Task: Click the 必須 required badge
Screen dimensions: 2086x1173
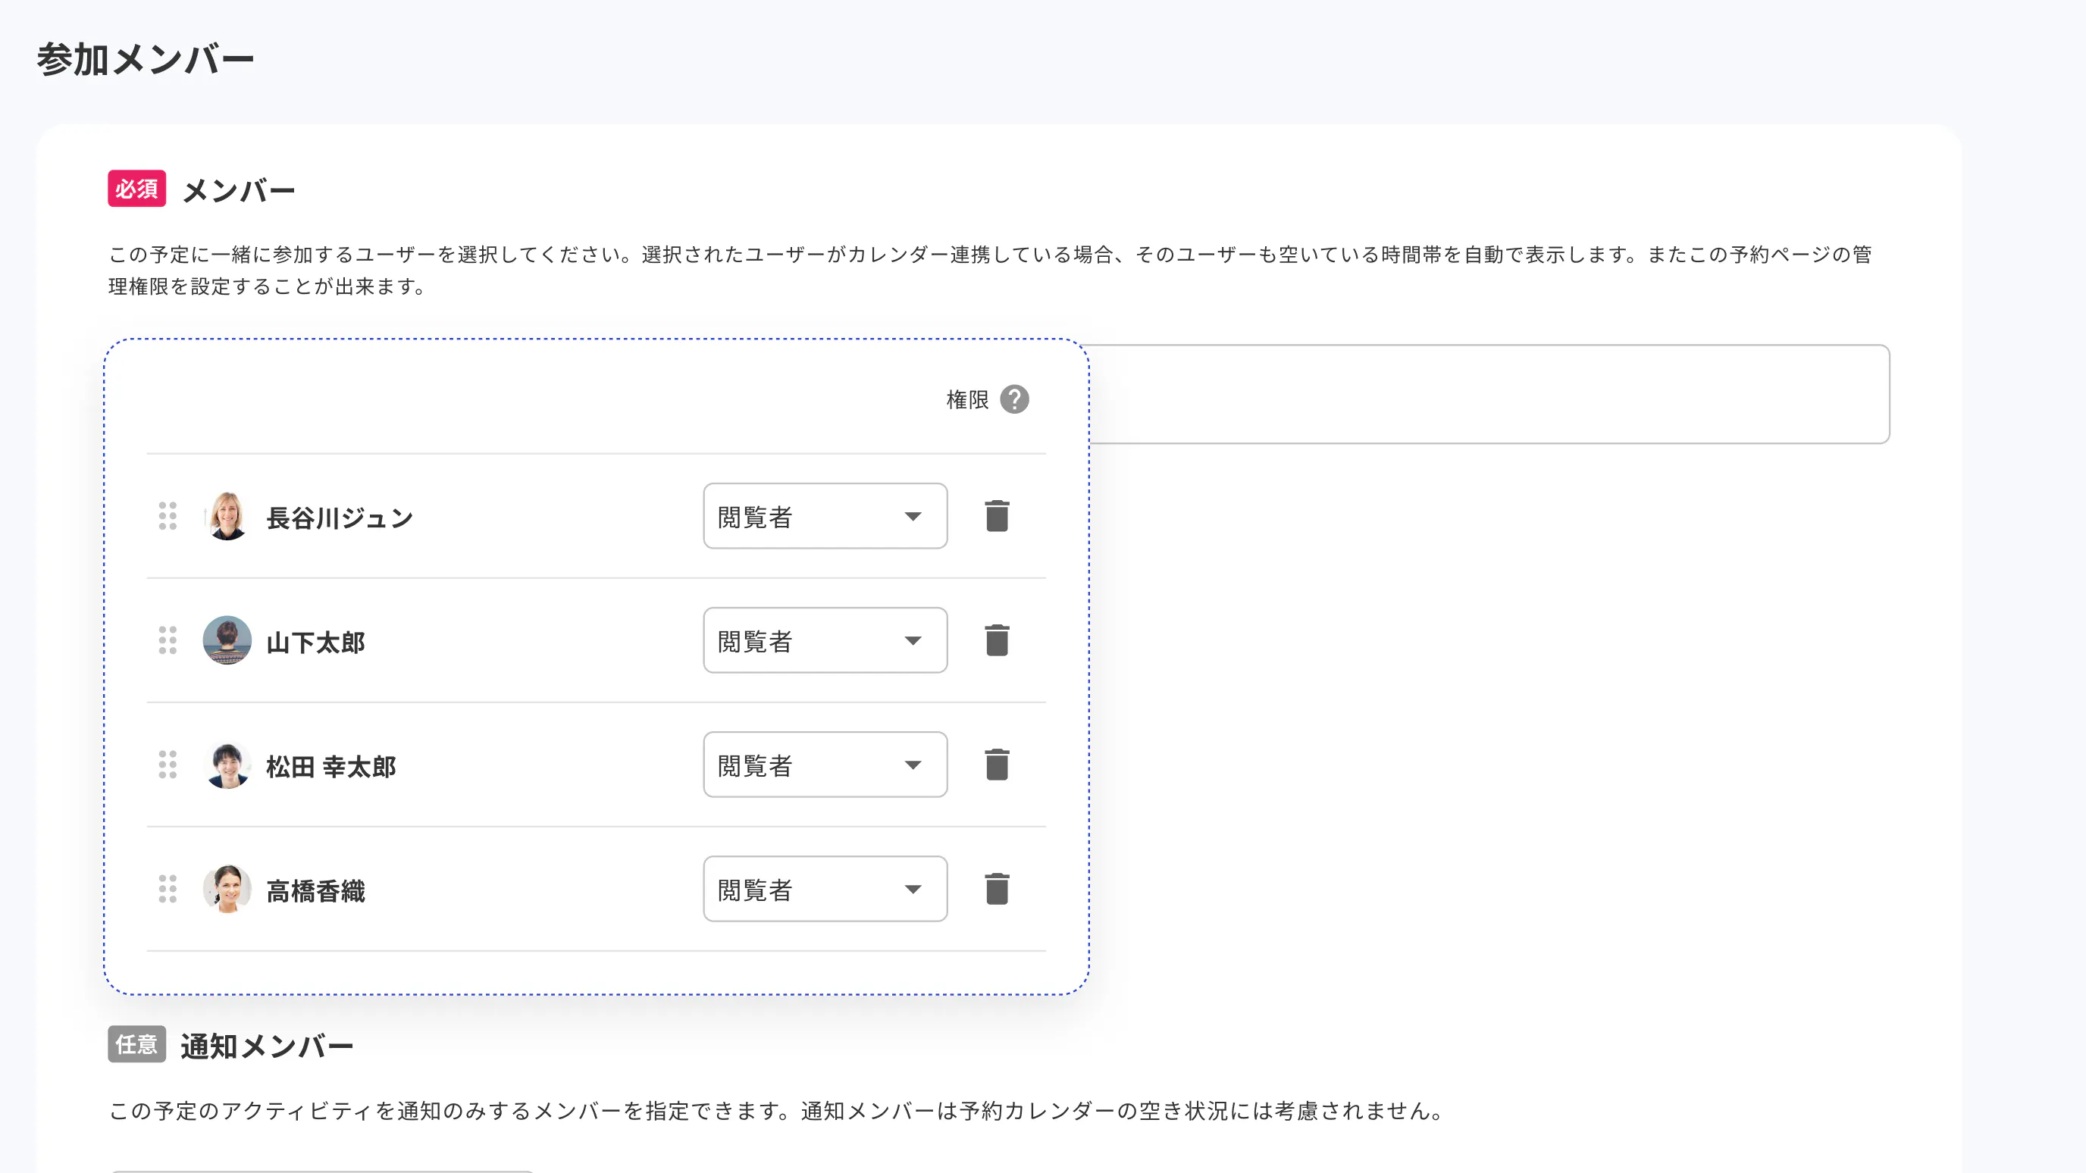Action: click(136, 189)
